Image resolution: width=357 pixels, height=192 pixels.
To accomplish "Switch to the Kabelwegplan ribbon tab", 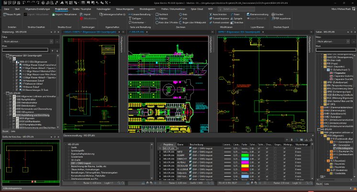I will click(x=103, y=9).
